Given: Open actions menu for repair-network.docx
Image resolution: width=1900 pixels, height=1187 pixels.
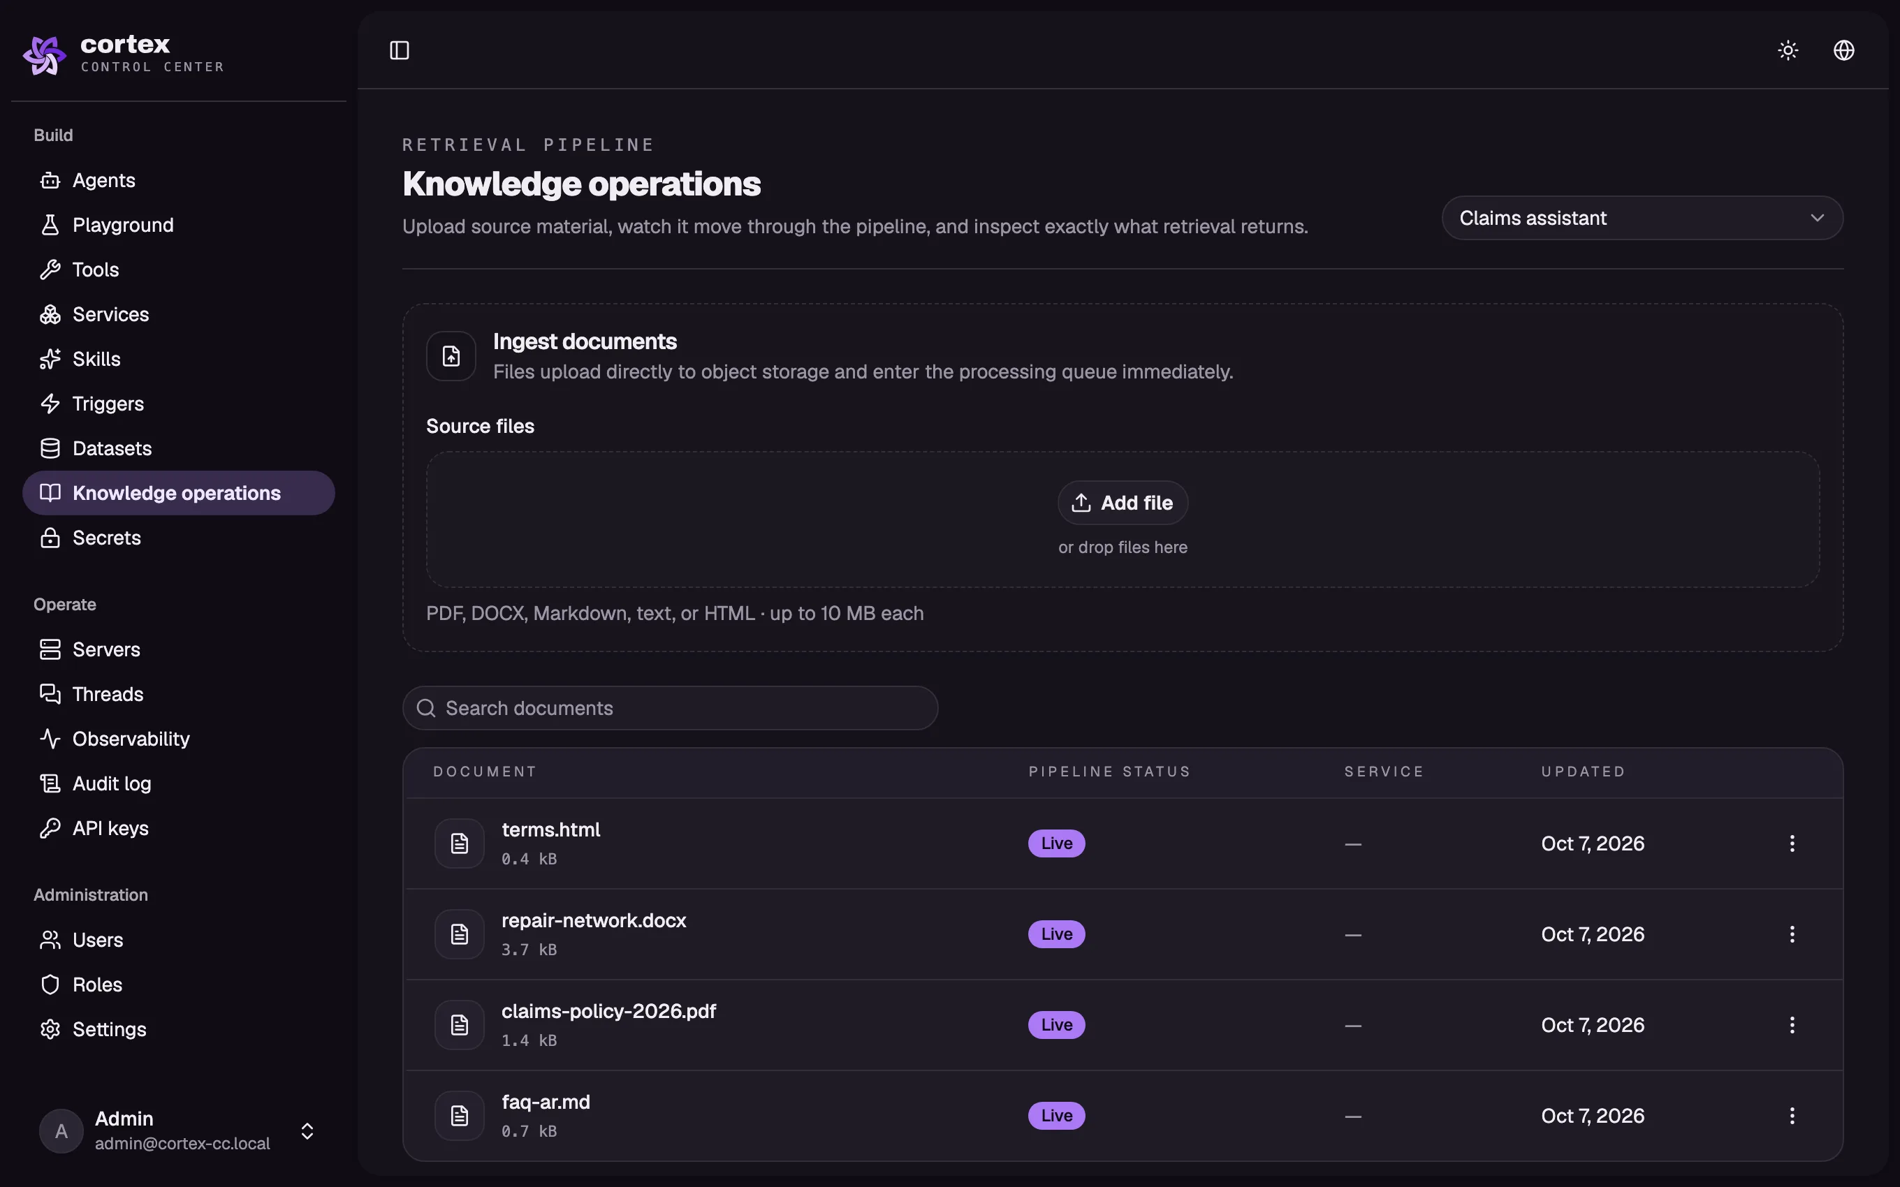Looking at the screenshot, I should 1792,935.
